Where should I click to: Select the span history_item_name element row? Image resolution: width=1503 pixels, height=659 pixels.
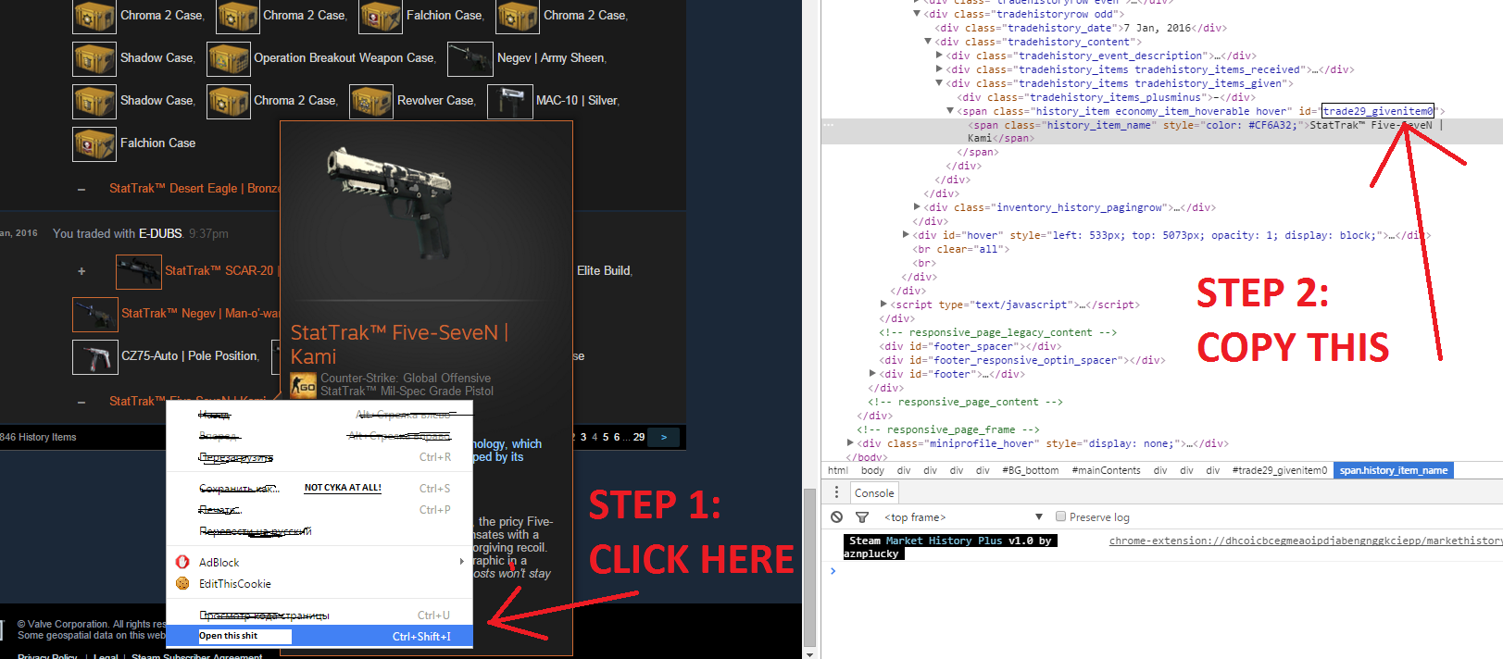click(x=1162, y=131)
